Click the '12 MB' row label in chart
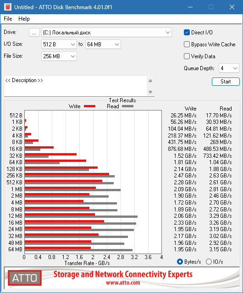Image resolution: width=243 pixels, height=293 pixels. tap(15, 216)
